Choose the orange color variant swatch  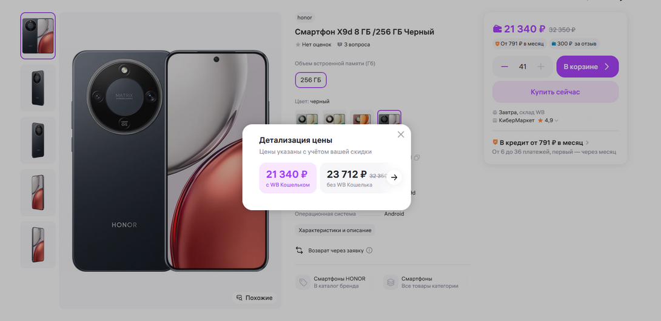[x=362, y=119]
